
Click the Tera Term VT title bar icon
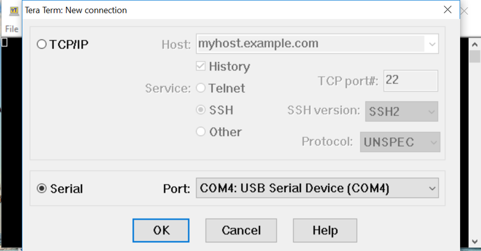point(15,10)
